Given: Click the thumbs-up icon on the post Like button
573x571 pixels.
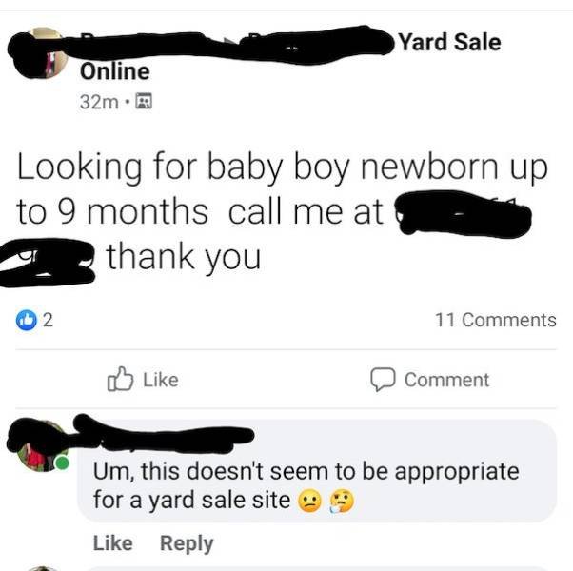Looking at the screenshot, I should [120, 379].
